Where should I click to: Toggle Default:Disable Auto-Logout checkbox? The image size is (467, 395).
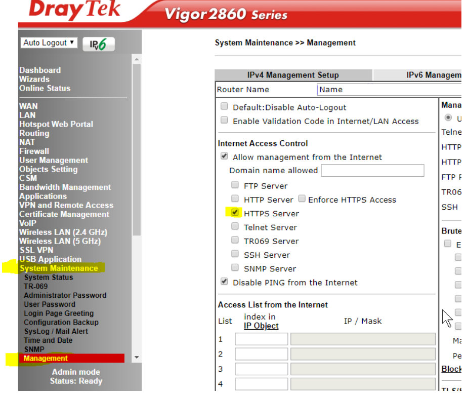224,106
